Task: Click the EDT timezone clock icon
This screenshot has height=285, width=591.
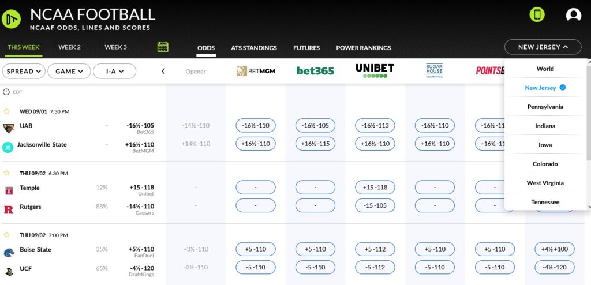Action: 6,92
